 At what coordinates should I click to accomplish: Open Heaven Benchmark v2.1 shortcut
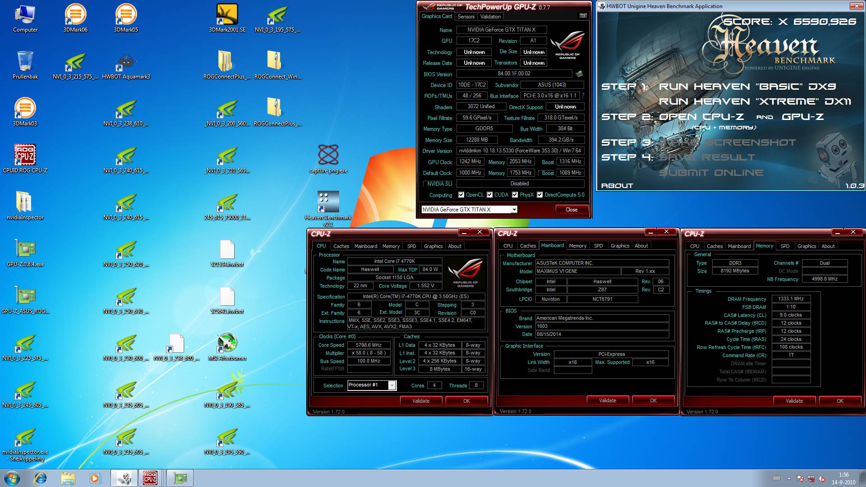[328, 208]
